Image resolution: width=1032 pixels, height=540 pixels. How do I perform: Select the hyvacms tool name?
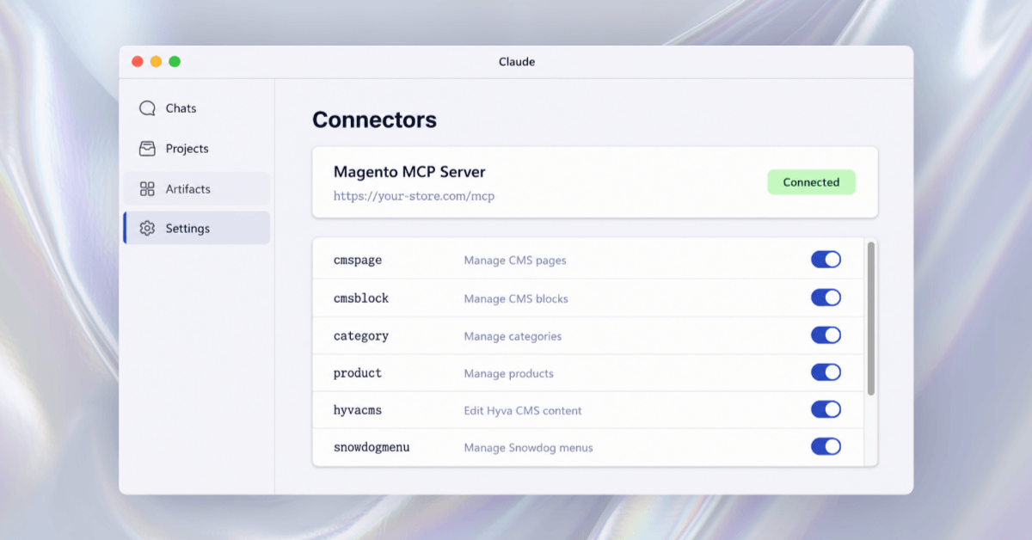click(x=357, y=410)
